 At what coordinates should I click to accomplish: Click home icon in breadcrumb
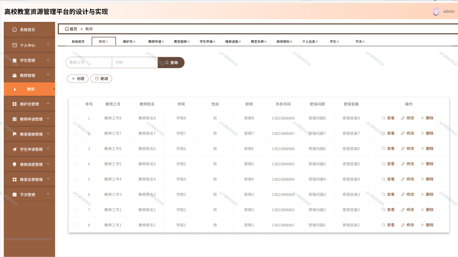point(67,29)
